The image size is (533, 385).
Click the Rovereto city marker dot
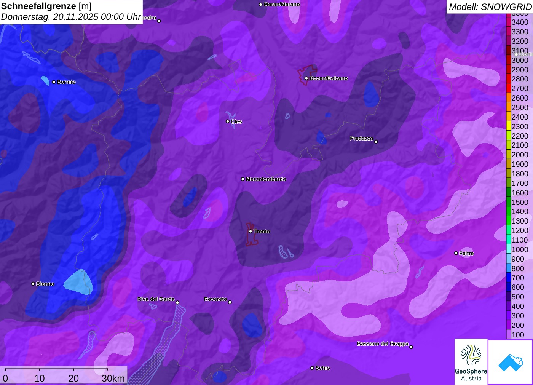tap(230, 302)
